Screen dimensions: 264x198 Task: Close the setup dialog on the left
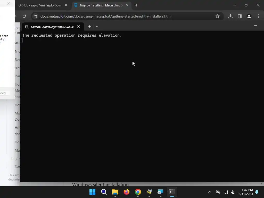pyautogui.click(x=9, y=3)
